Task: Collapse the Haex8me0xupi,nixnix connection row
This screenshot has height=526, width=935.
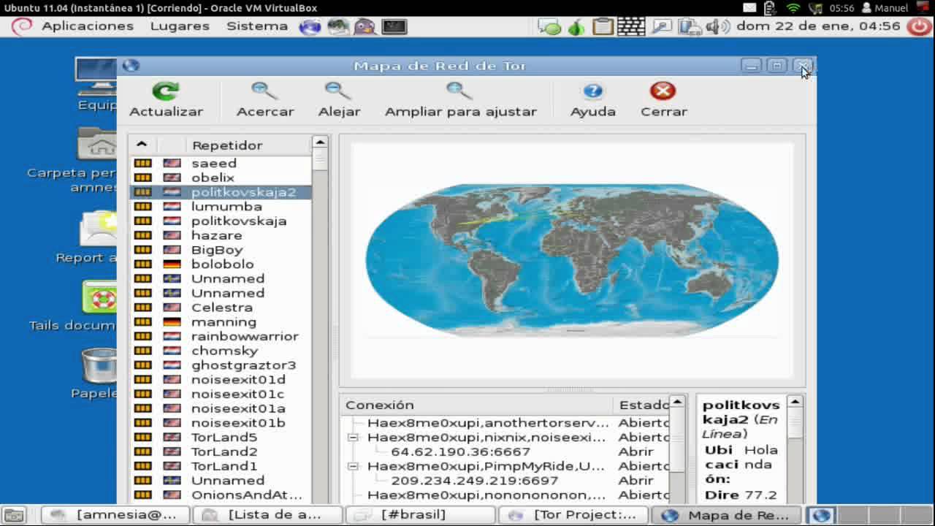Action: (353, 437)
